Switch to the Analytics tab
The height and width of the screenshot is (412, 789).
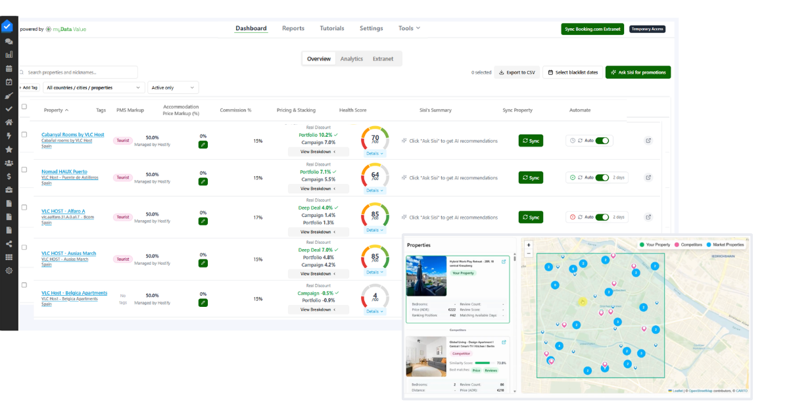coord(351,58)
